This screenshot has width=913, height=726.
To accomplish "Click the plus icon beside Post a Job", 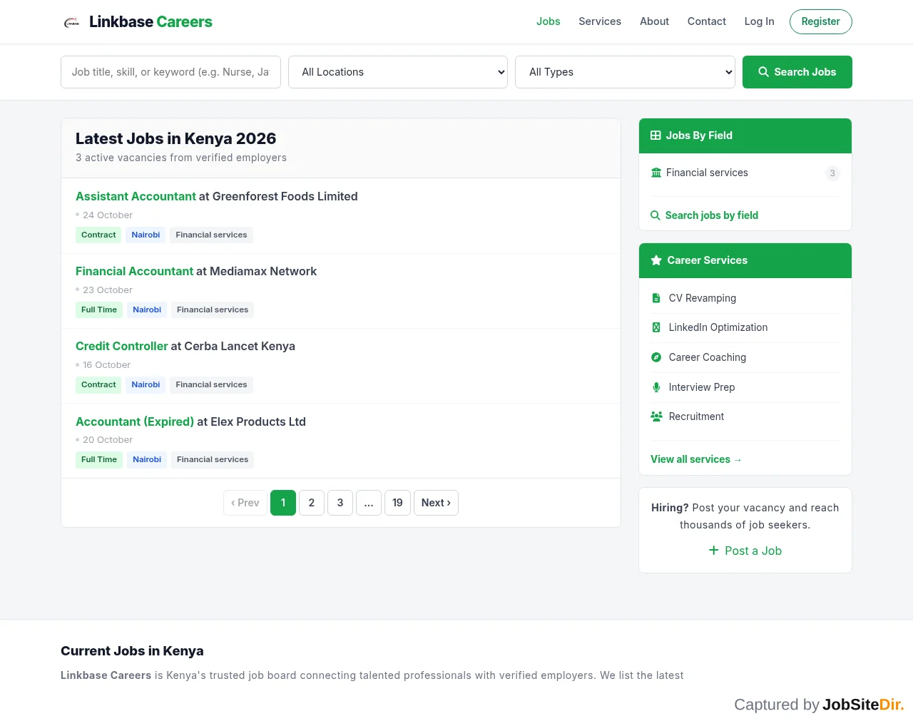I will [x=714, y=550].
